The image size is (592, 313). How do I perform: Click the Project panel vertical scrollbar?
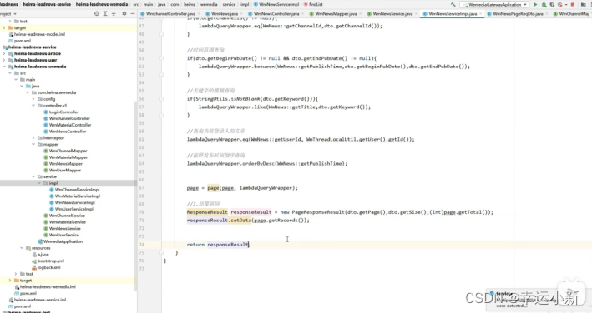pos(135,196)
